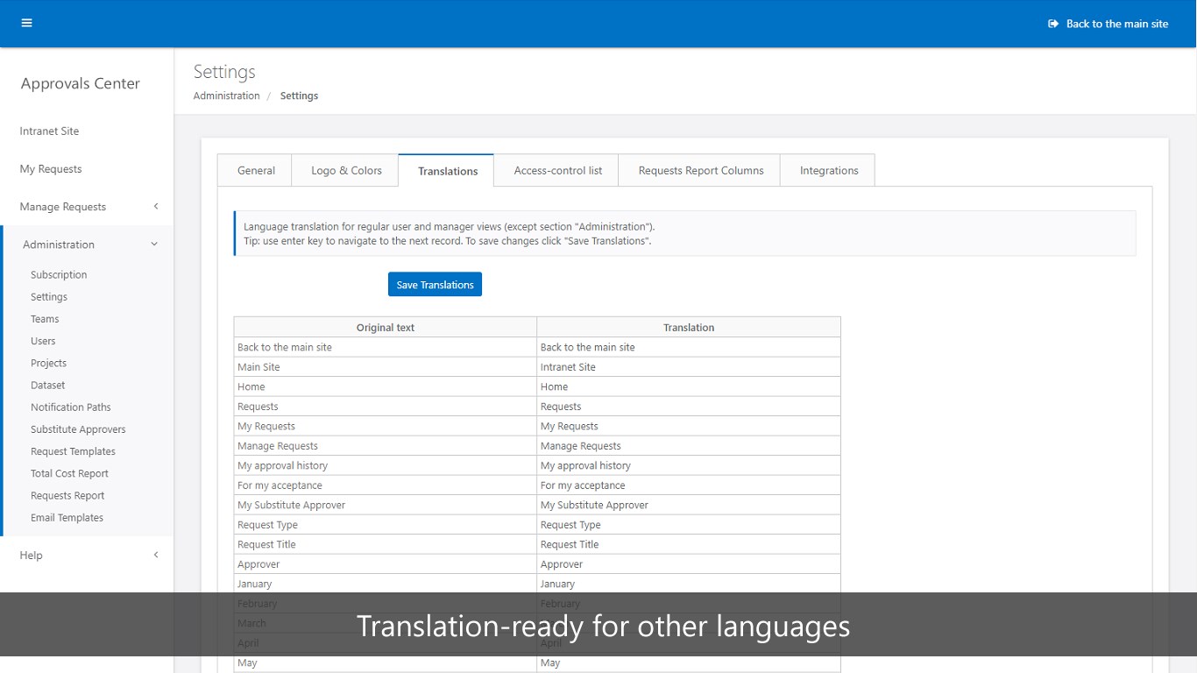Open Help menu item
This screenshot has width=1197, height=673.
coord(31,555)
